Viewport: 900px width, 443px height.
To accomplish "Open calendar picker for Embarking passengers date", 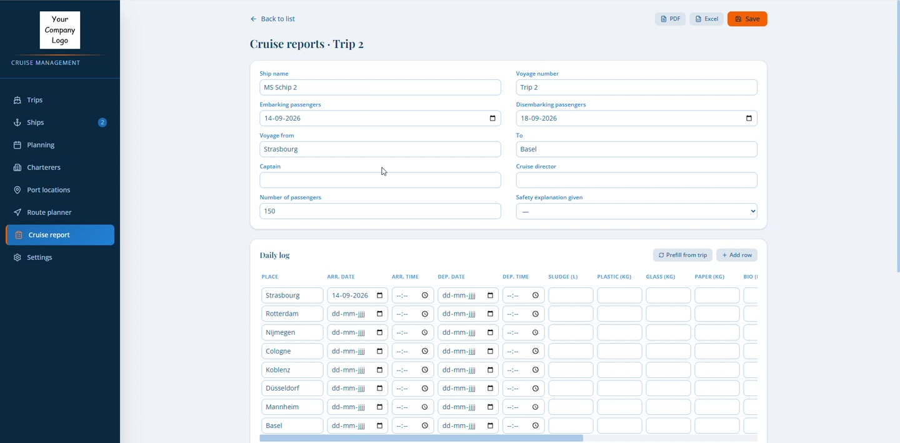I will click(x=492, y=118).
